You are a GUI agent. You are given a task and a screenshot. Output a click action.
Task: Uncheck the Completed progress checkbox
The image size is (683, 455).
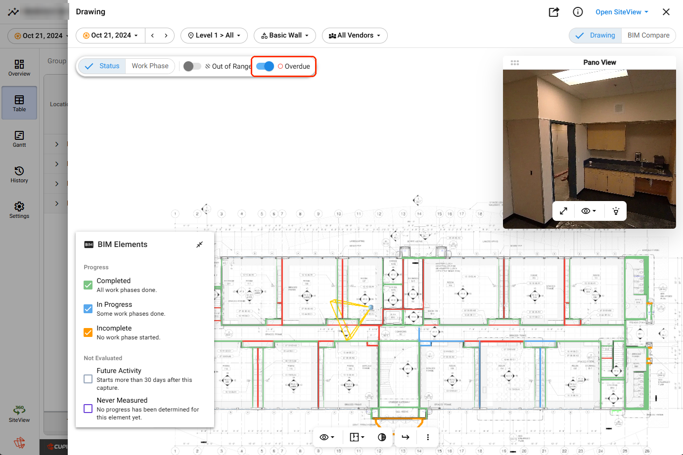(x=88, y=285)
